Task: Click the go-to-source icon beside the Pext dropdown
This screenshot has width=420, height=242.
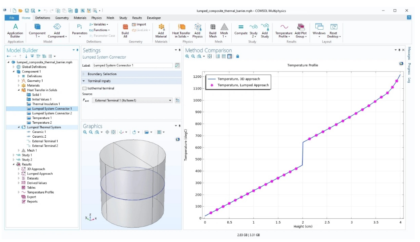Action: pos(177,100)
